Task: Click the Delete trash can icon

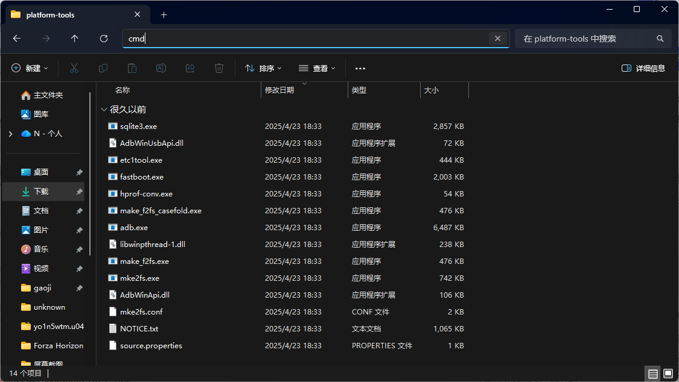Action: point(219,69)
